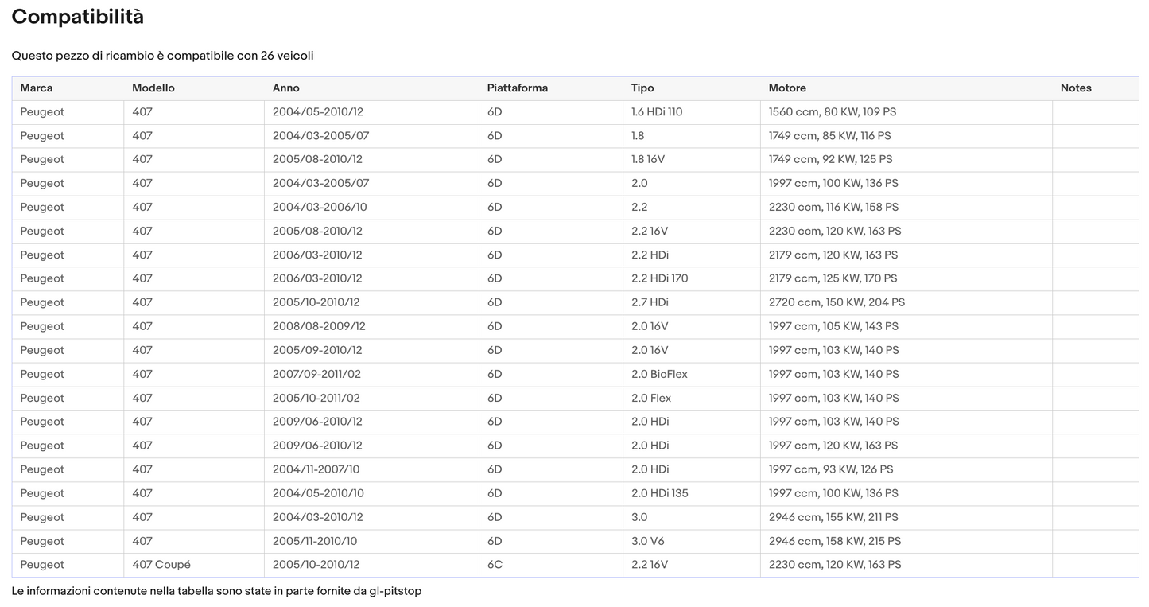Select the 407 Coupé model cell
This screenshot has width=1149, height=607.
[161, 565]
